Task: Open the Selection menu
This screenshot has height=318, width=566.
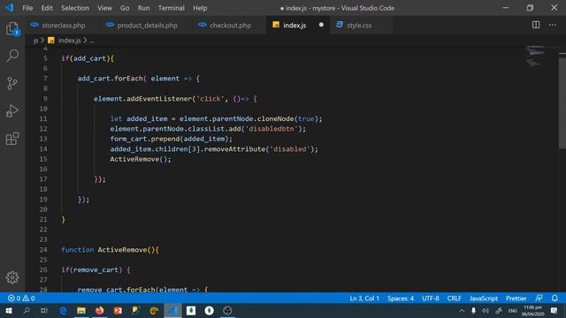Action: click(x=74, y=8)
